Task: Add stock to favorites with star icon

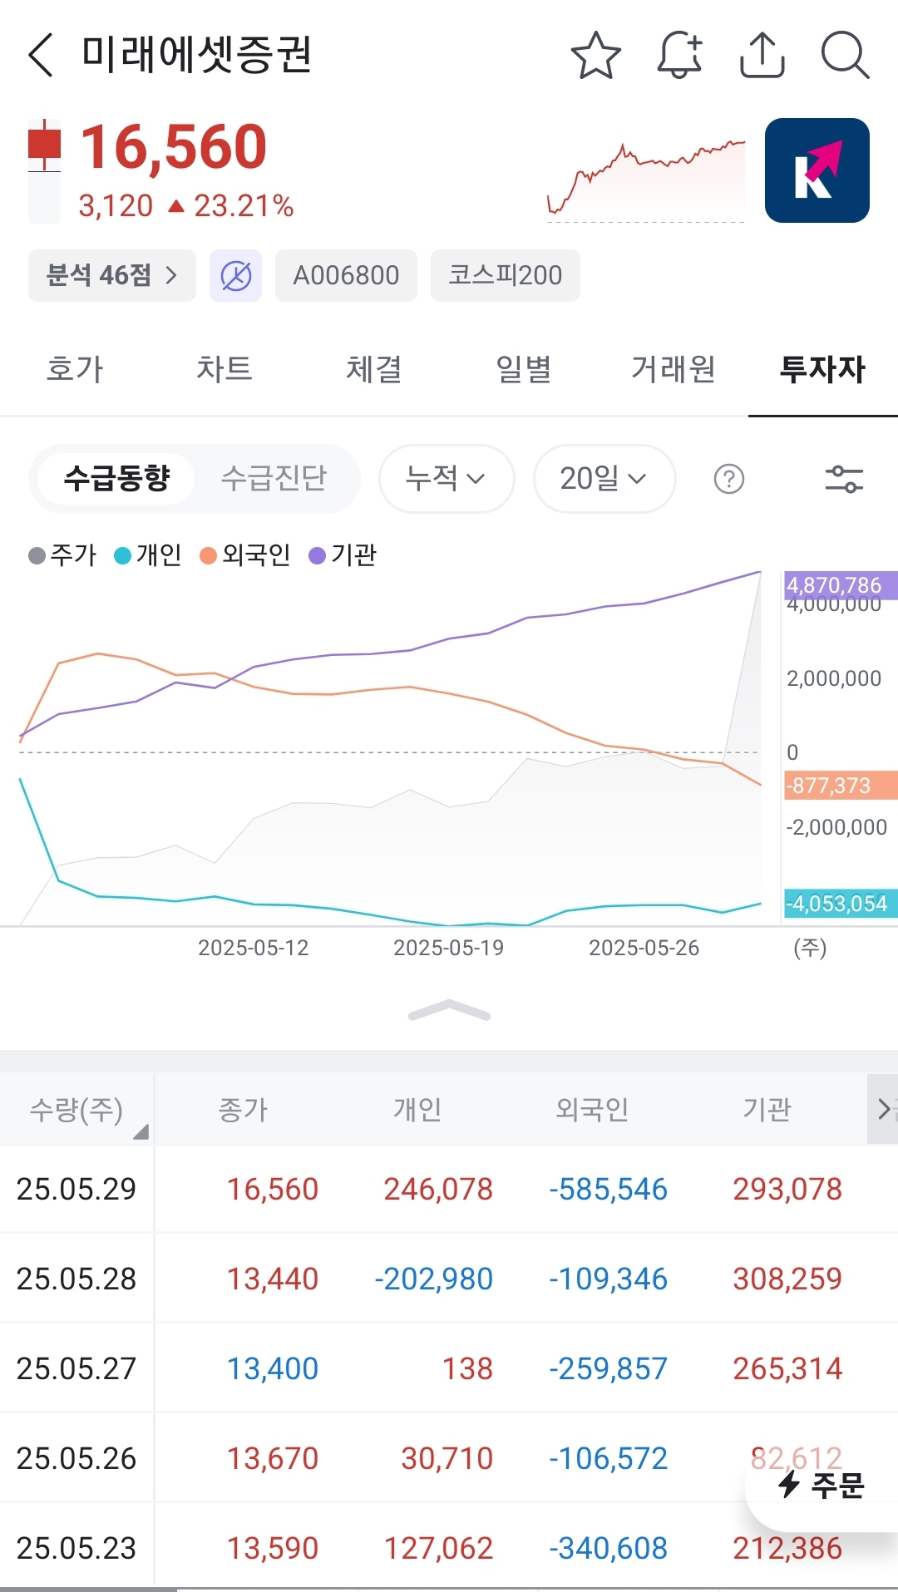Action: pos(596,55)
